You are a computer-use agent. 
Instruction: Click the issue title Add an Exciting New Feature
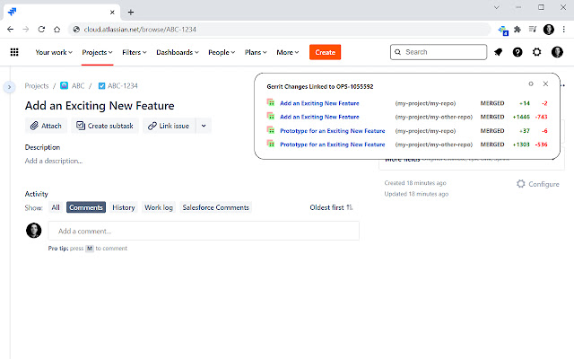click(100, 106)
